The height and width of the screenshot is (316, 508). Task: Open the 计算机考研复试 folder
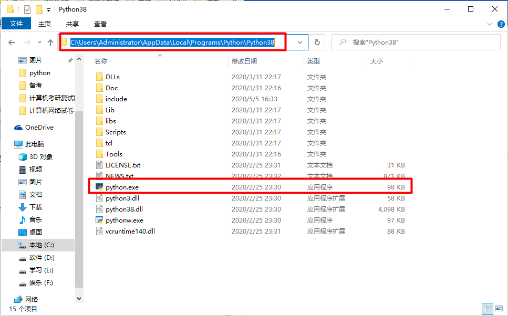(52, 98)
